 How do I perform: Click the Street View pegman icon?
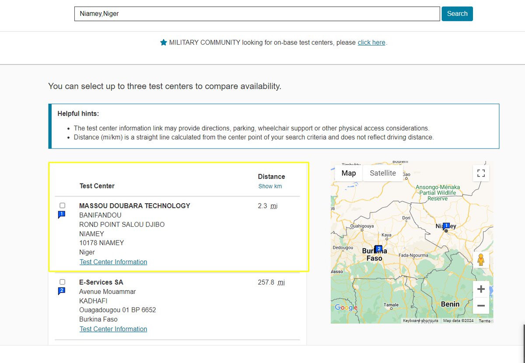click(x=481, y=260)
